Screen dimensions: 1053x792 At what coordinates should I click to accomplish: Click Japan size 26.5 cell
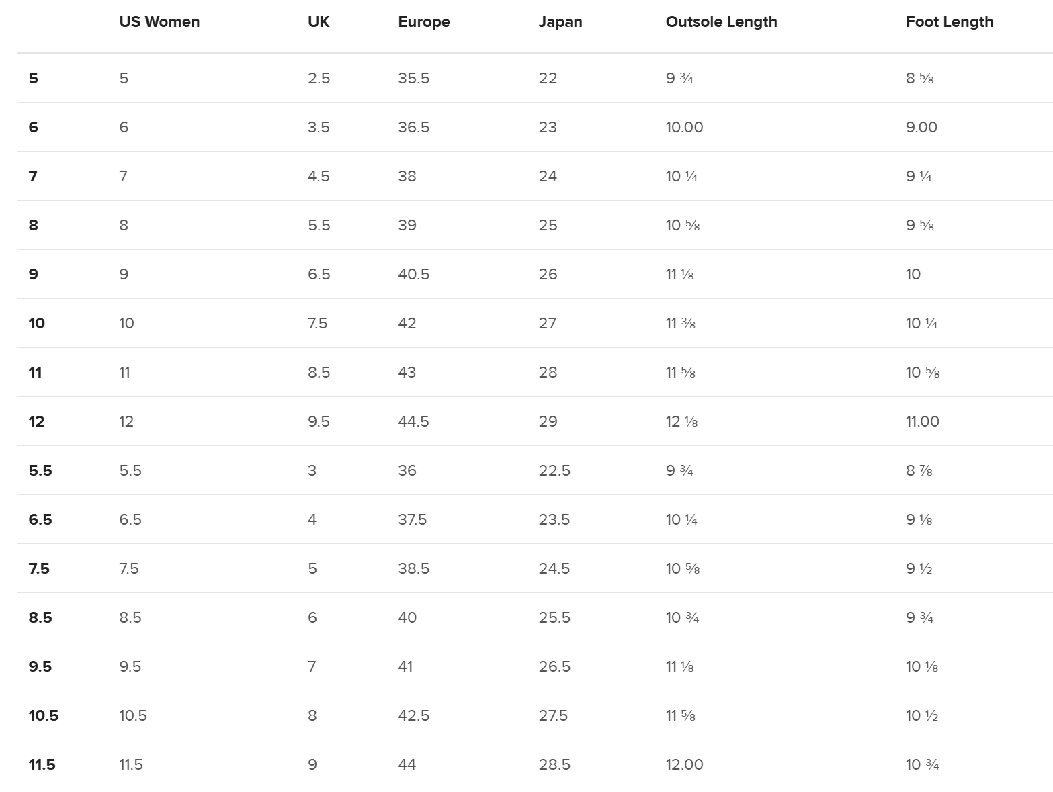554,666
